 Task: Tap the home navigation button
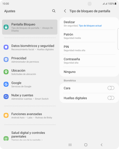pos(86,145)
